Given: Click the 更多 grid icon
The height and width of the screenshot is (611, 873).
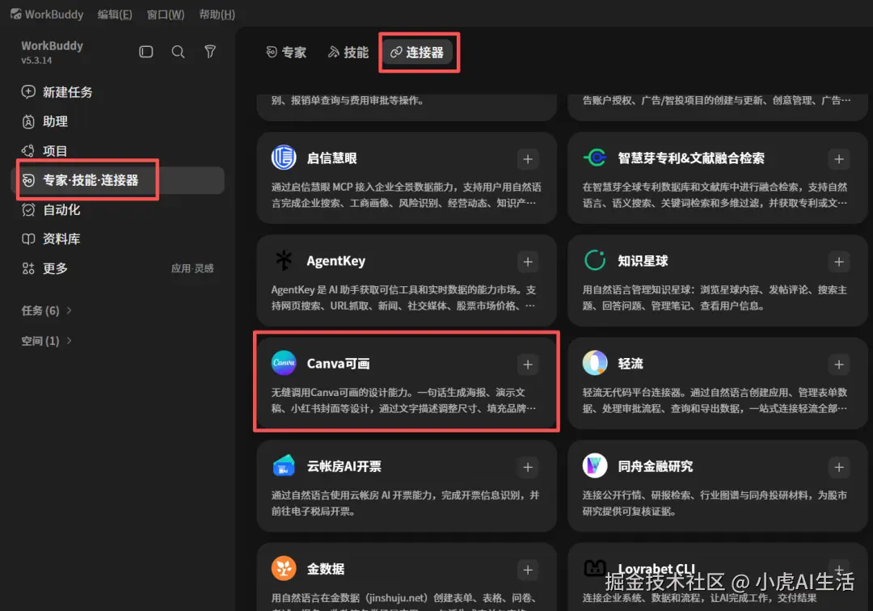Looking at the screenshot, I should coord(28,268).
